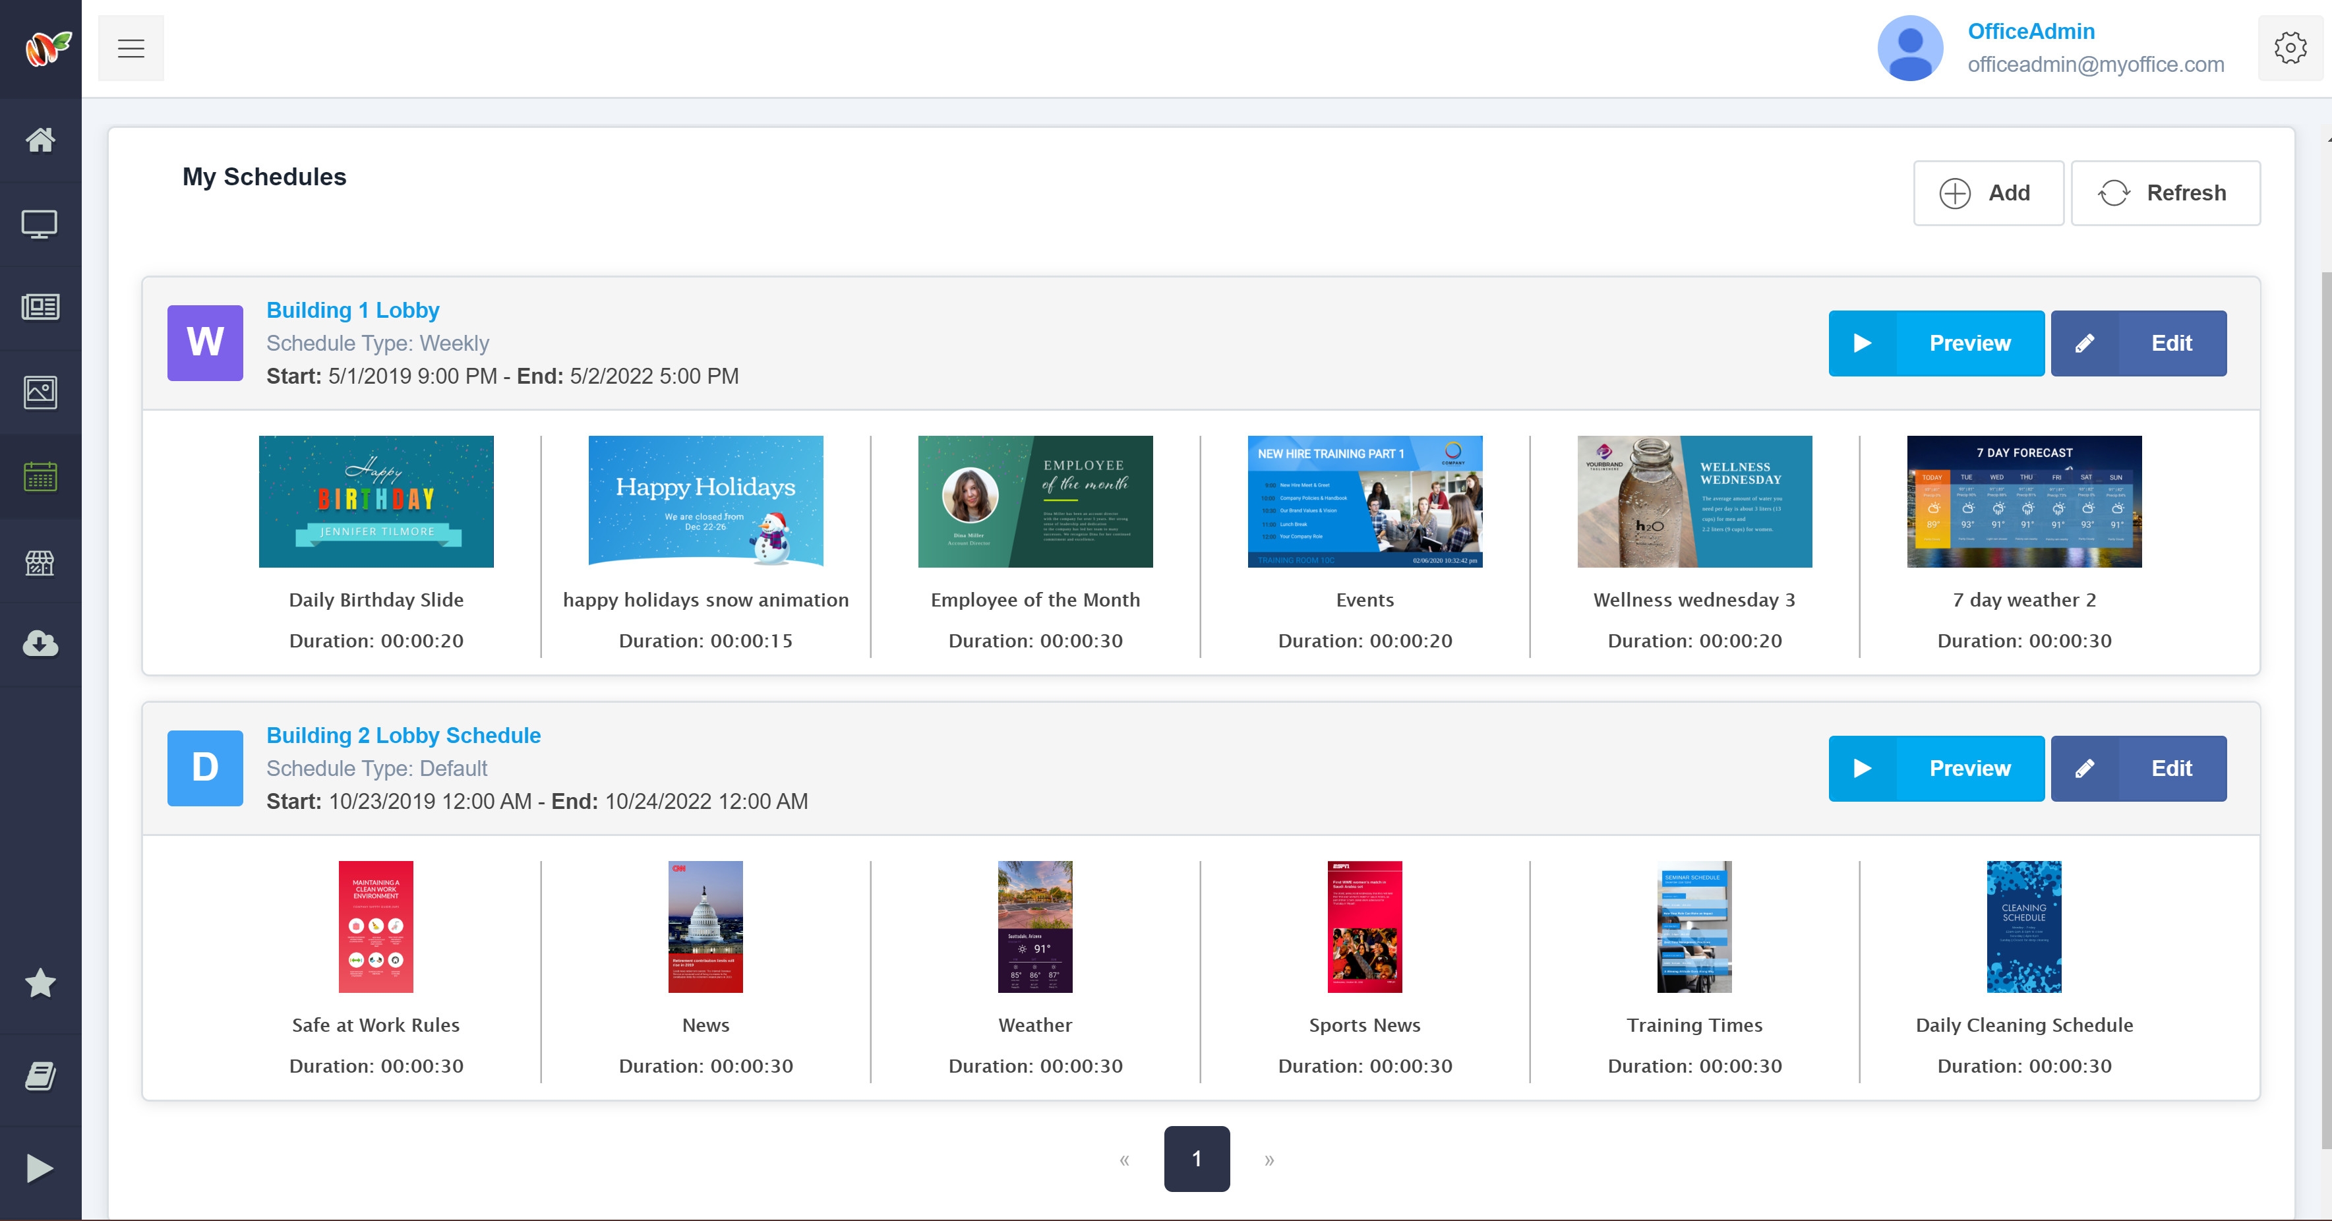Toggle the hamburger menu button

point(131,48)
